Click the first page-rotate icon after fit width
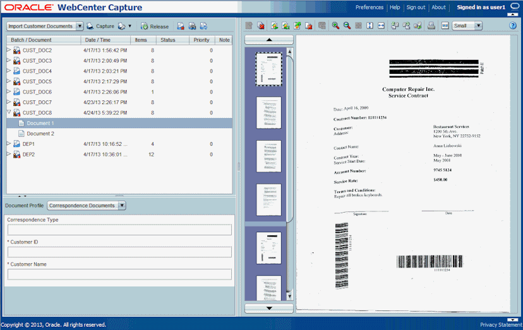Screen dimensions: 523x330 point(395,26)
